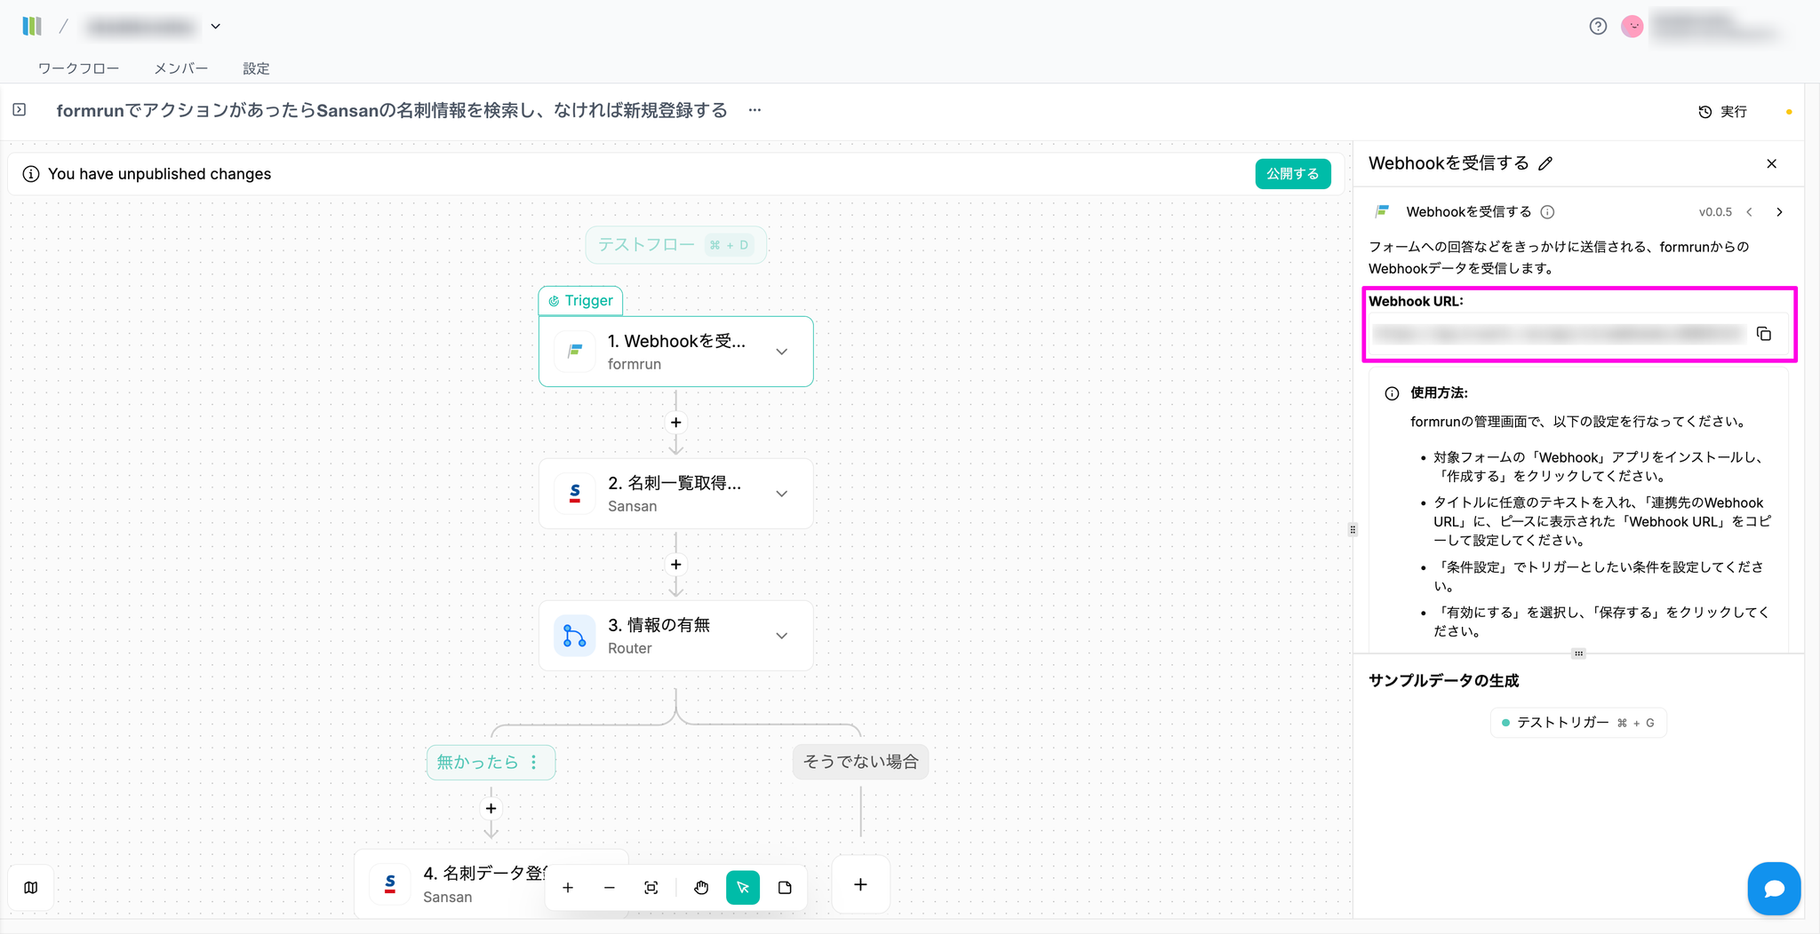Open the help question mark icon
This screenshot has width=1820, height=934.
click(x=1598, y=27)
